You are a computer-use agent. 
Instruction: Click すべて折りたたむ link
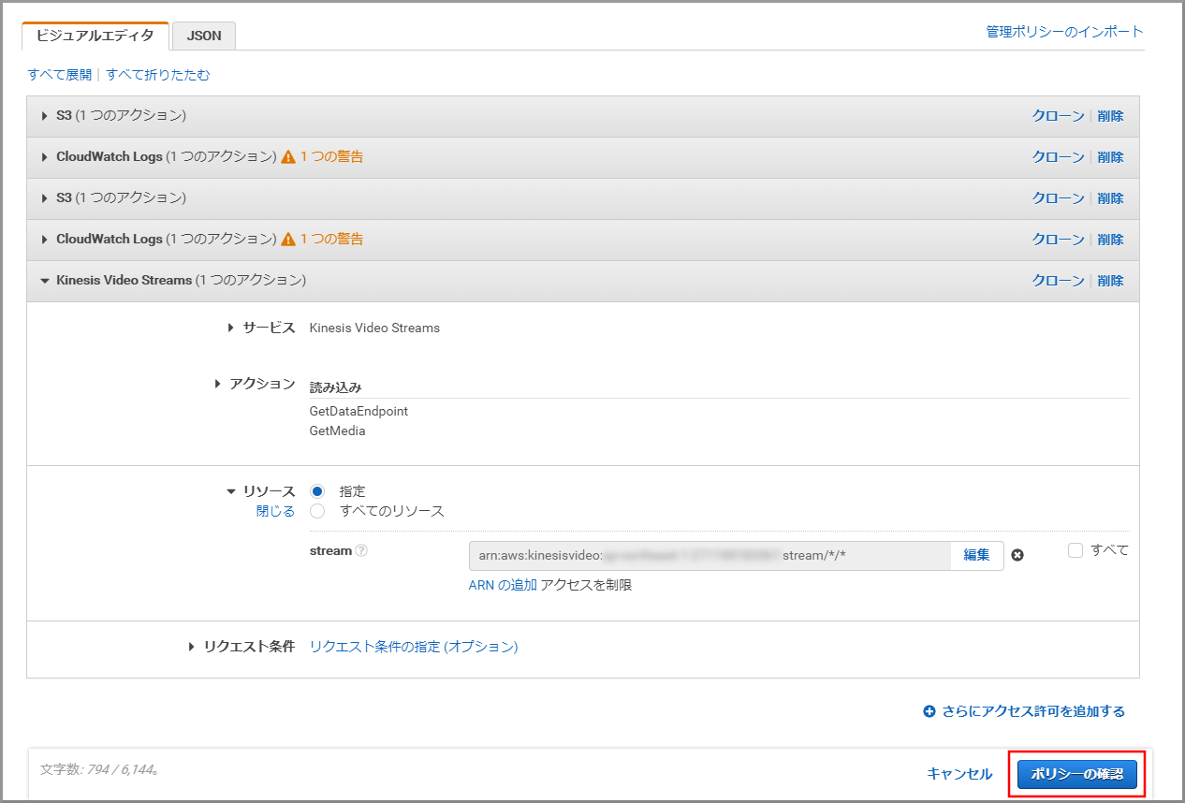[158, 75]
